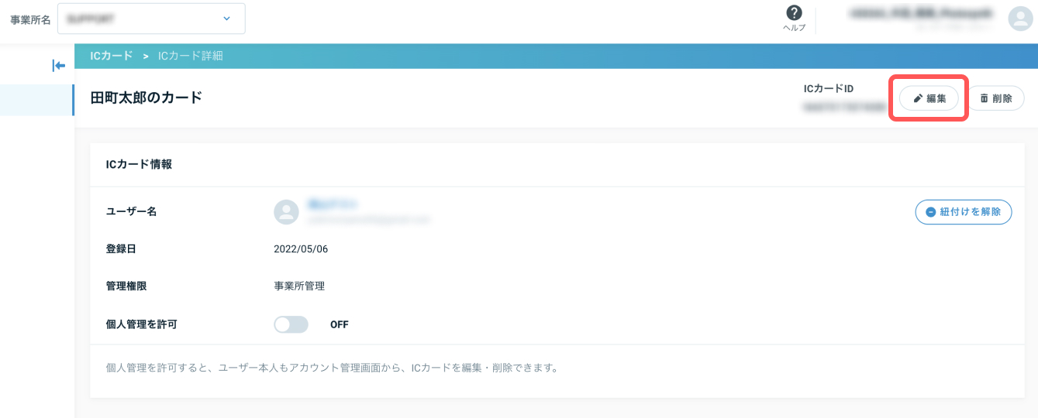Select the highlighted sidebar menu item
The width and height of the screenshot is (1038, 418).
(36, 101)
